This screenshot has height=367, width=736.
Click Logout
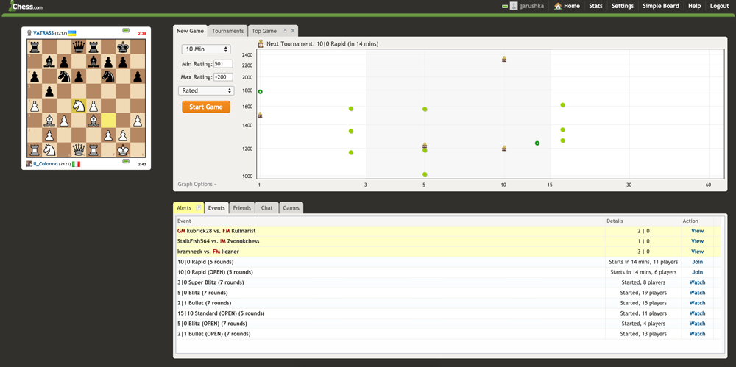(x=719, y=6)
